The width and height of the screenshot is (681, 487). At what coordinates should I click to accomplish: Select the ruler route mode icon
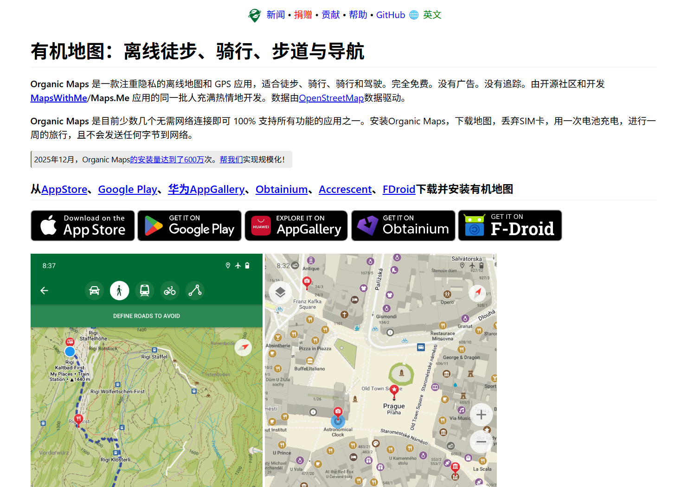(x=195, y=291)
